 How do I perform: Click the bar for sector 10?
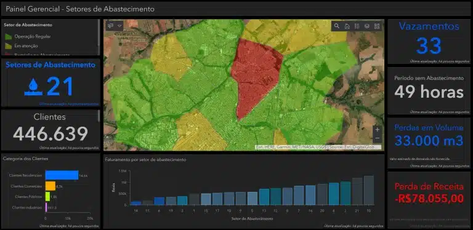(x=369, y=190)
